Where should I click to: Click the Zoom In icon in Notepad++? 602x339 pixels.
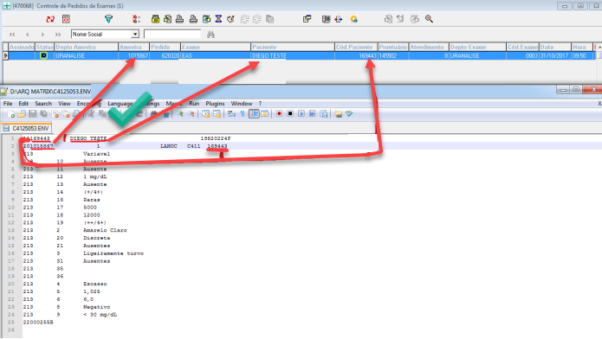pyautogui.click(x=180, y=114)
